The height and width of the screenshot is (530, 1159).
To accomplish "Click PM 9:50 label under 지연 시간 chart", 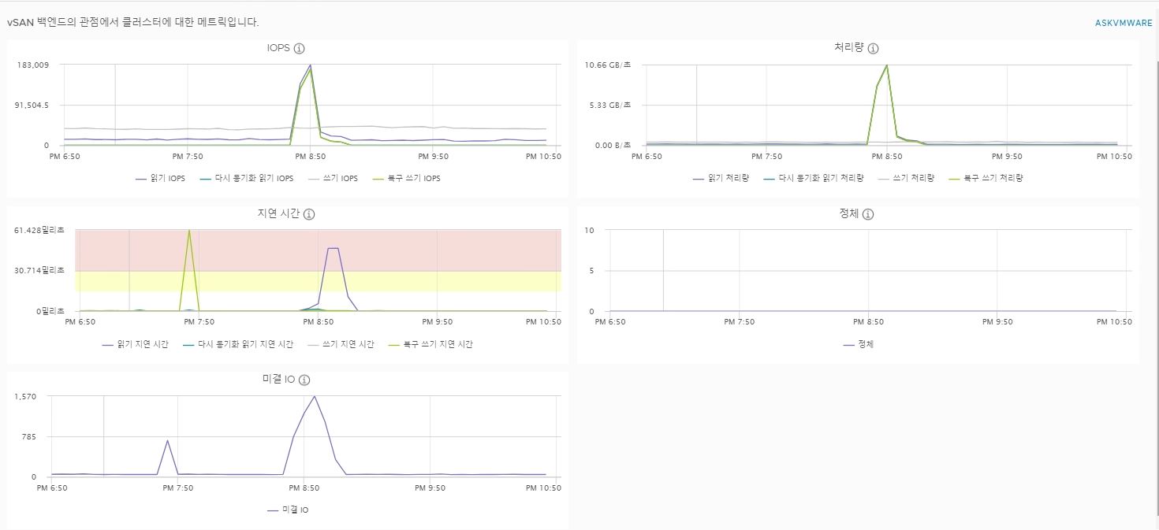I will 437,321.
